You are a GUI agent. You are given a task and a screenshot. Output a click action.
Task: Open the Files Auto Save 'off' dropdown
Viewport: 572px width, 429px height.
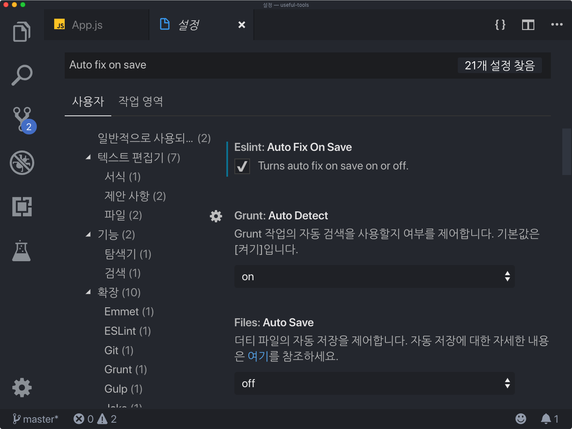coord(374,383)
